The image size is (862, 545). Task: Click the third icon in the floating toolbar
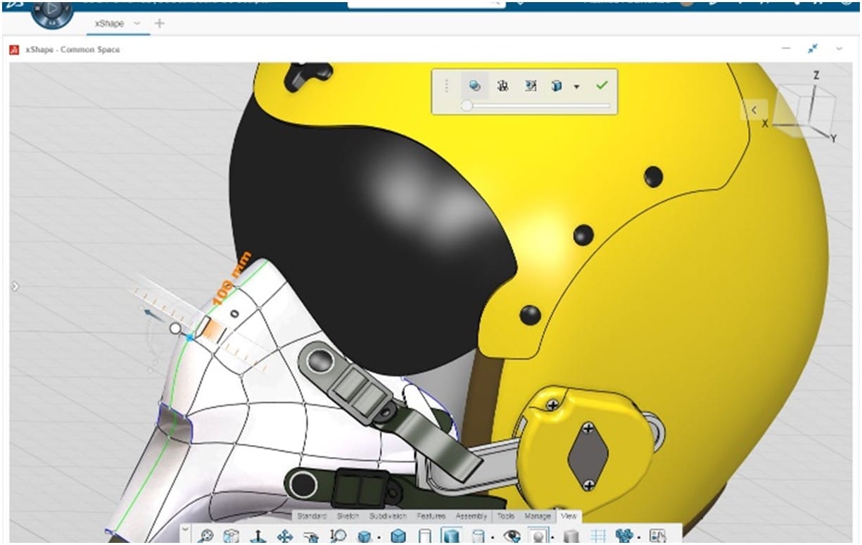[x=531, y=86]
